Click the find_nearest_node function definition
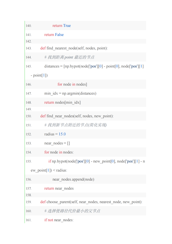This screenshot has height=244, width=172. (74, 48)
